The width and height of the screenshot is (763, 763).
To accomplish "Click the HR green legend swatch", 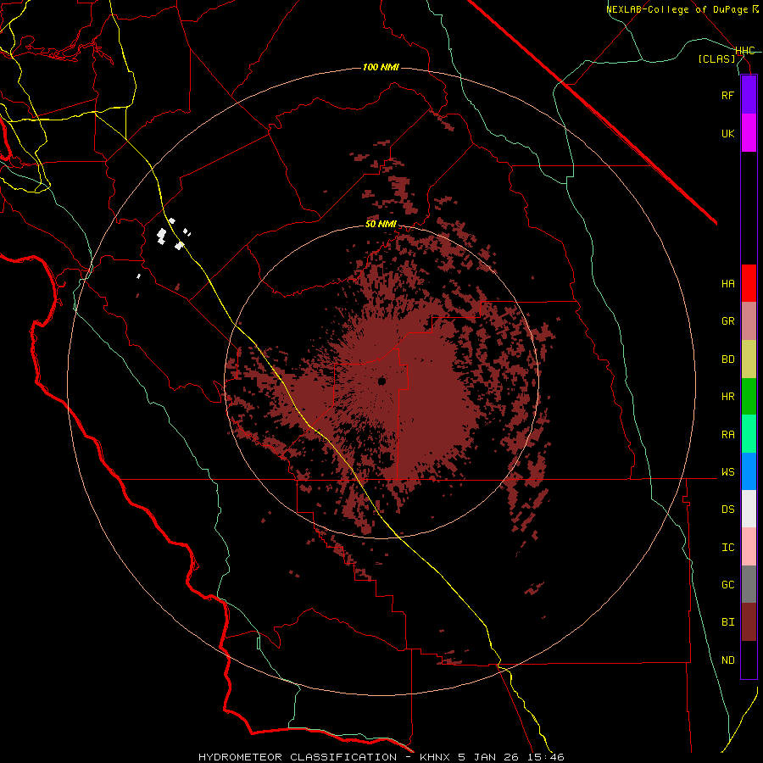I will (749, 397).
